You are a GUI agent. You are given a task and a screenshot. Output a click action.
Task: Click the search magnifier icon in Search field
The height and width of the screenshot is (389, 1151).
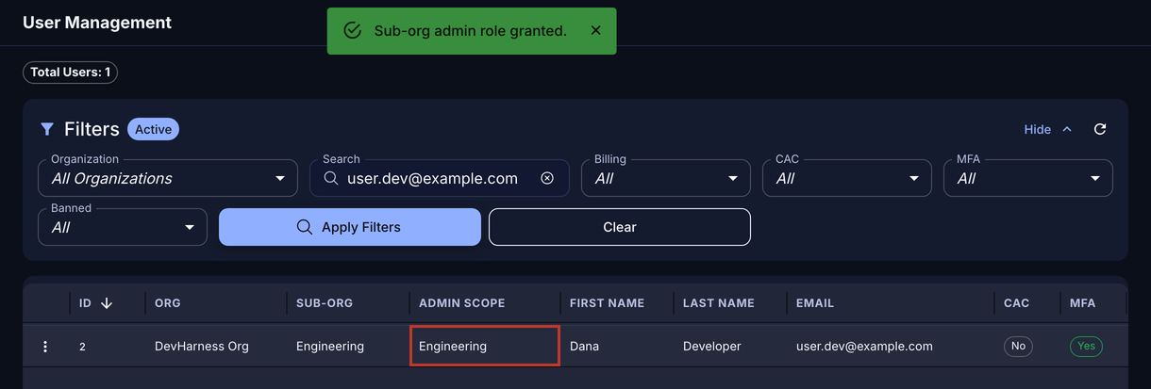tap(331, 178)
